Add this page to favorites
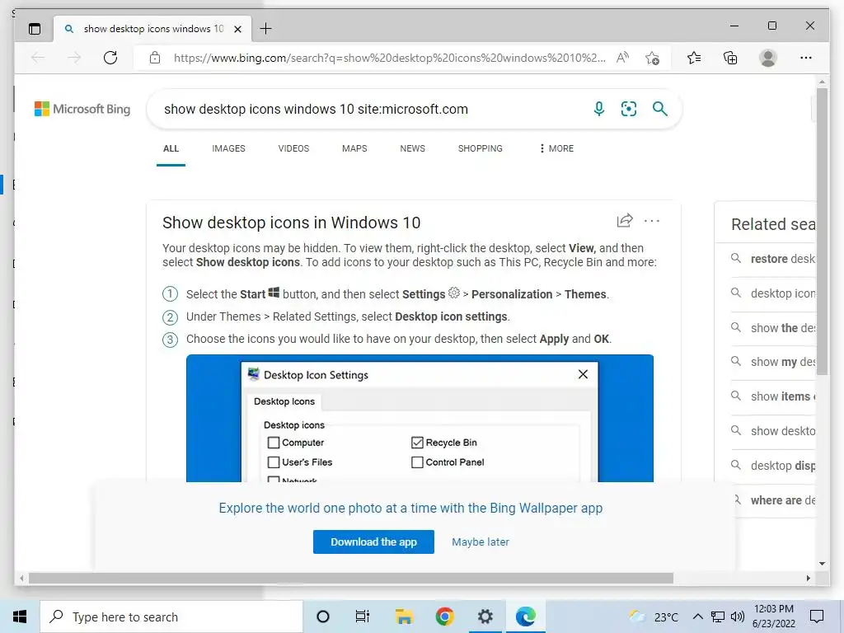The width and height of the screenshot is (844, 633). [653, 59]
